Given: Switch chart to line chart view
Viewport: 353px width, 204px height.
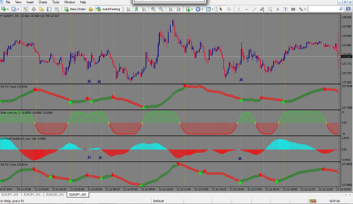Looking at the screenshot, I should 144,9.
